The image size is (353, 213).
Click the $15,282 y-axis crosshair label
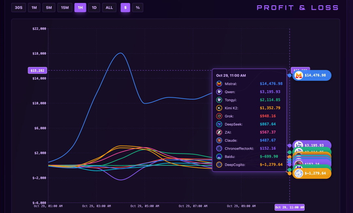point(38,70)
